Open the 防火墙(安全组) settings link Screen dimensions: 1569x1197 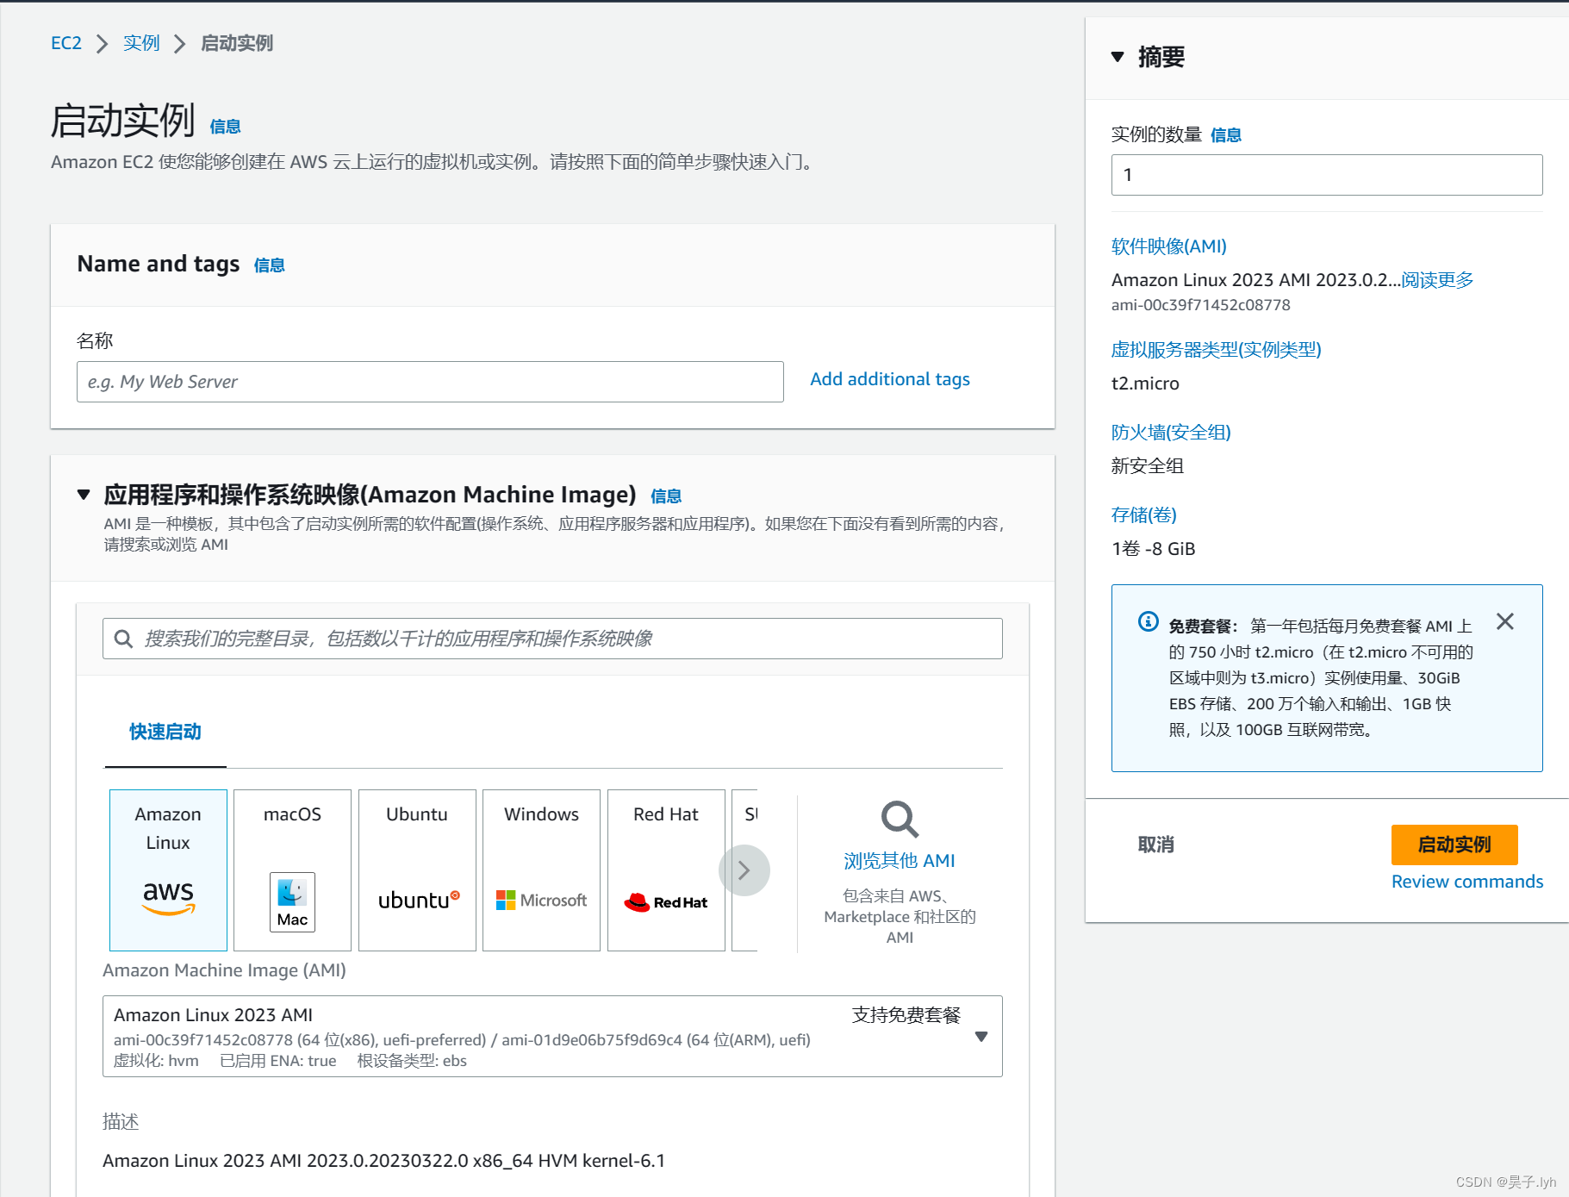(x=1170, y=432)
